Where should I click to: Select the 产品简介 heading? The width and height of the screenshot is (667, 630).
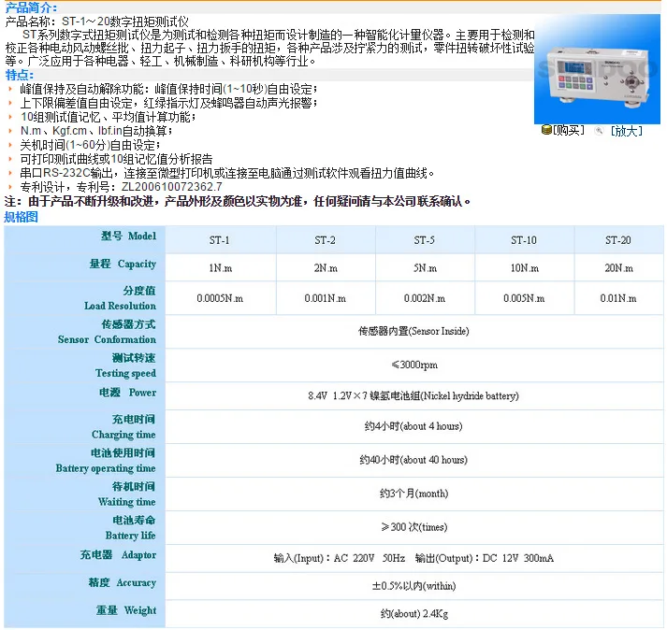pyautogui.click(x=31, y=7)
